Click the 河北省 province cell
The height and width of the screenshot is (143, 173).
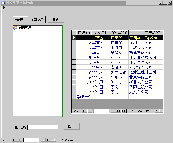coord(119,82)
